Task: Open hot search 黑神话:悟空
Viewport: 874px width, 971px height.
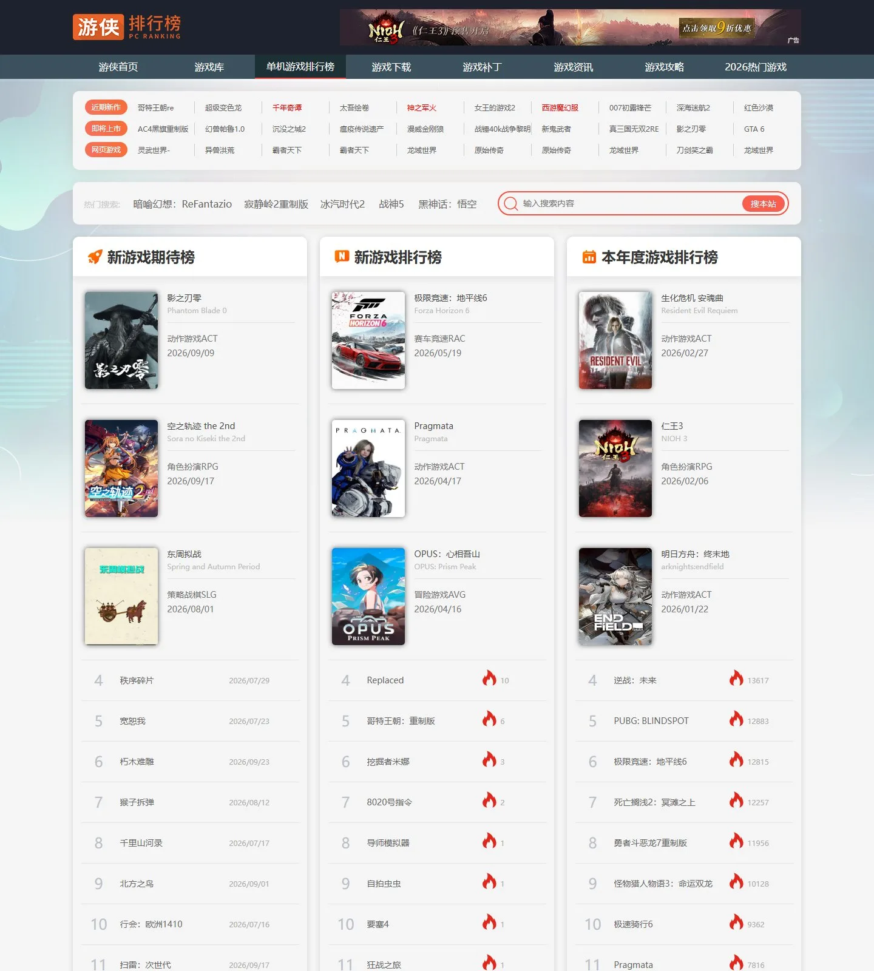Action: 447,205
